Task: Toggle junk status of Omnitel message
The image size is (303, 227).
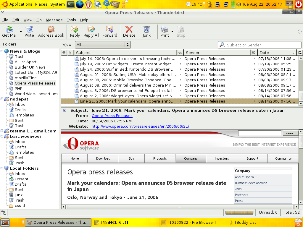Action: [254, 85]
